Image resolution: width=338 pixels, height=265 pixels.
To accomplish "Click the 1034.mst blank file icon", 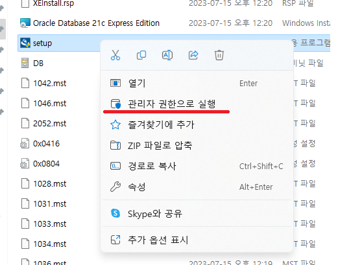I will 25,244.
